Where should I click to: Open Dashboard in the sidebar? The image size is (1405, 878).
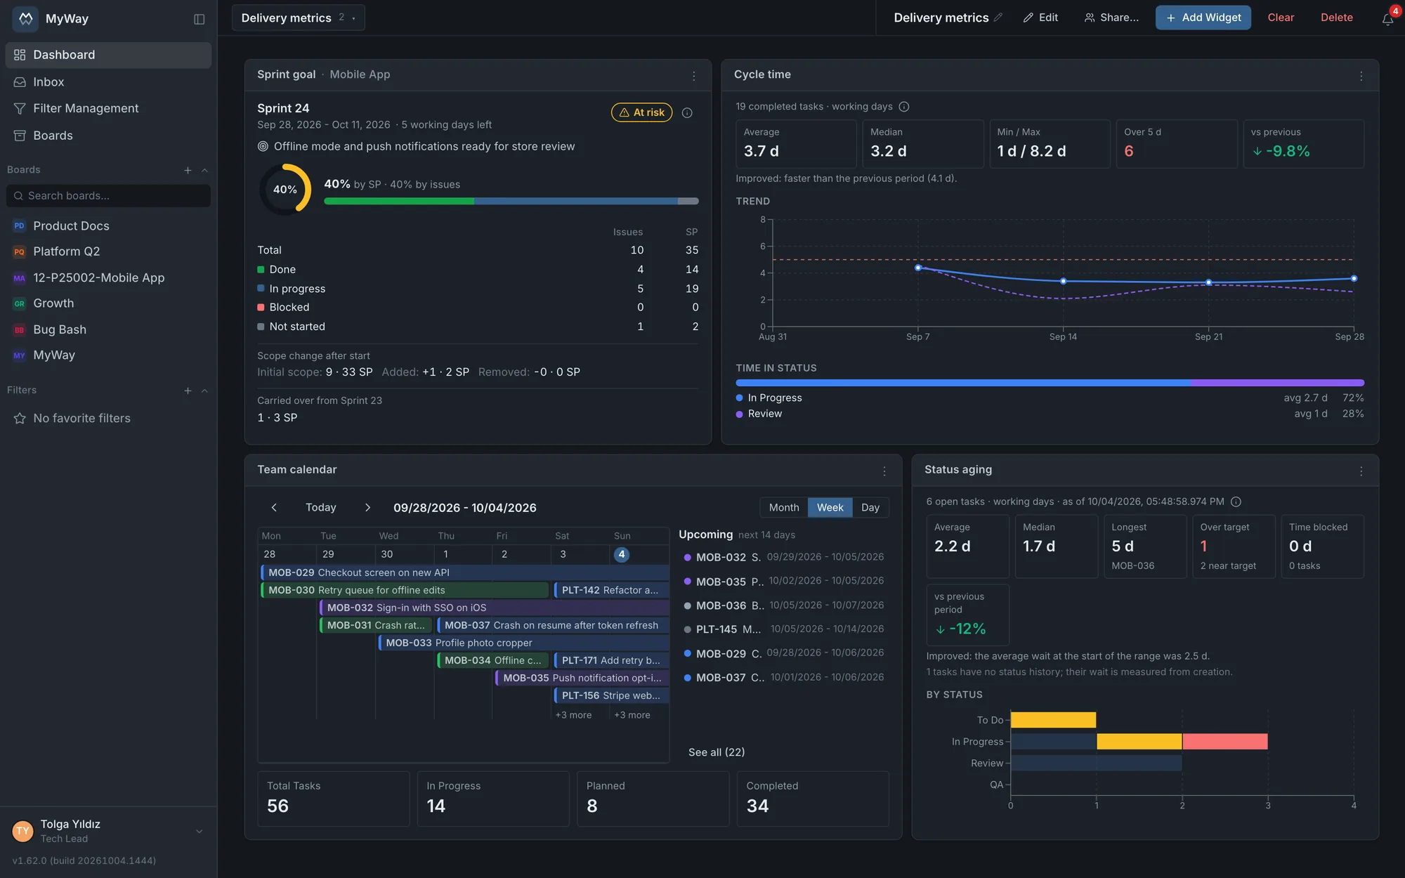point(108,55)
